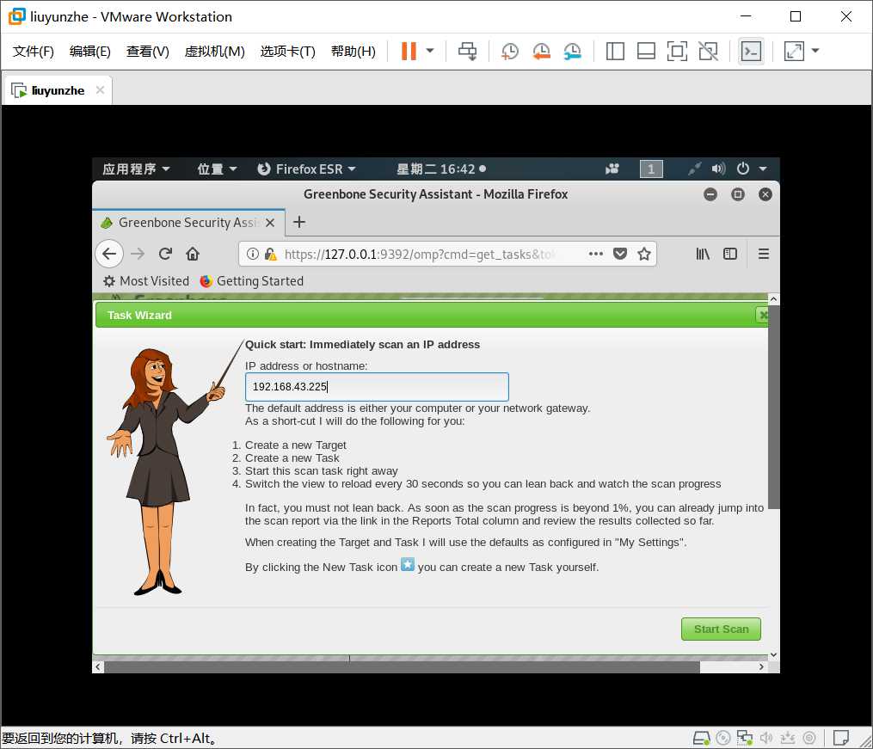
Task: Click the VMware CD/DVD status icon
Action: 722,738
